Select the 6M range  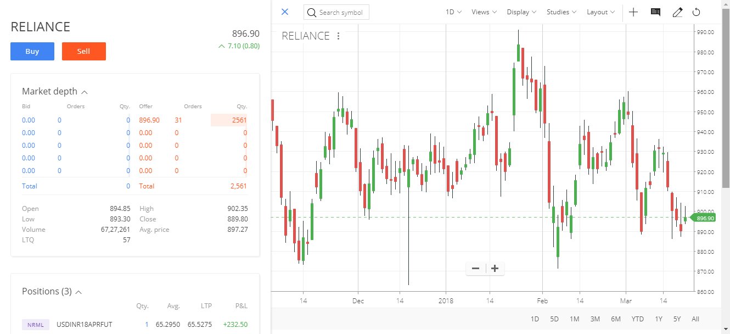click(x=616, y=319)
